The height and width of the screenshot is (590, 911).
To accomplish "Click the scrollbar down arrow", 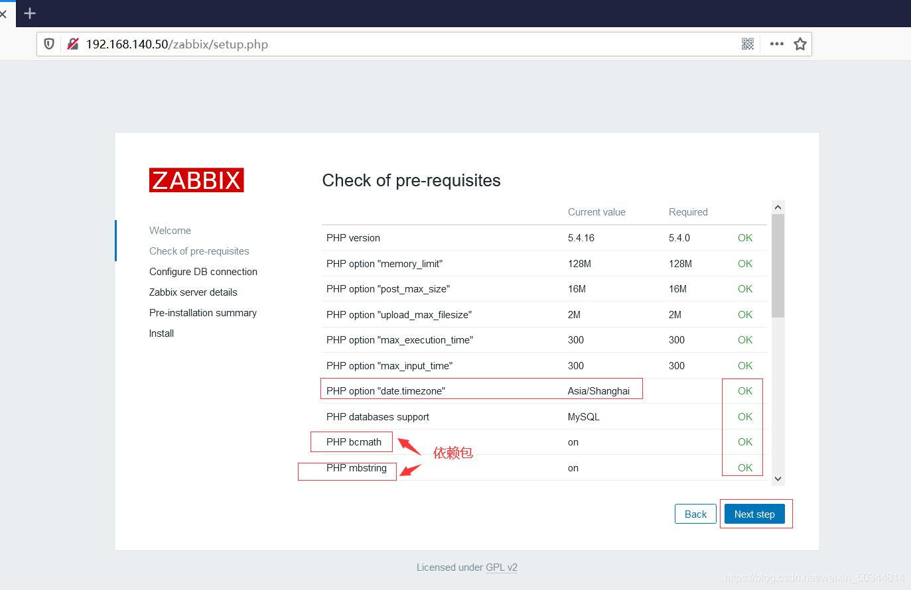I will click(778, 479).
